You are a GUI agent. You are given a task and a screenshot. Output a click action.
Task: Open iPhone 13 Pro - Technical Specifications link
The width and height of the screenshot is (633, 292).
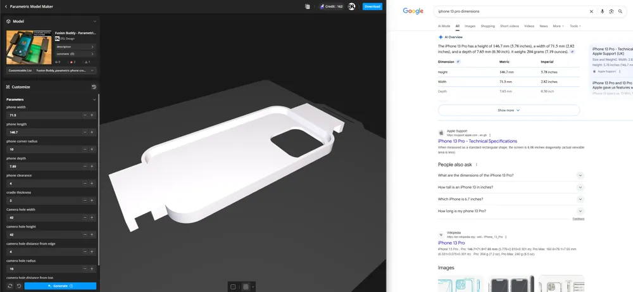pyautogui.click(x=477, y=141)
